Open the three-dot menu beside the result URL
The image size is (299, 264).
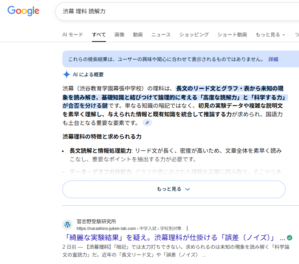pos(187,228)
